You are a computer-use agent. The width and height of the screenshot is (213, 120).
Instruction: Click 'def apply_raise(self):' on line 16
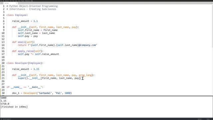tap(28, 51)
